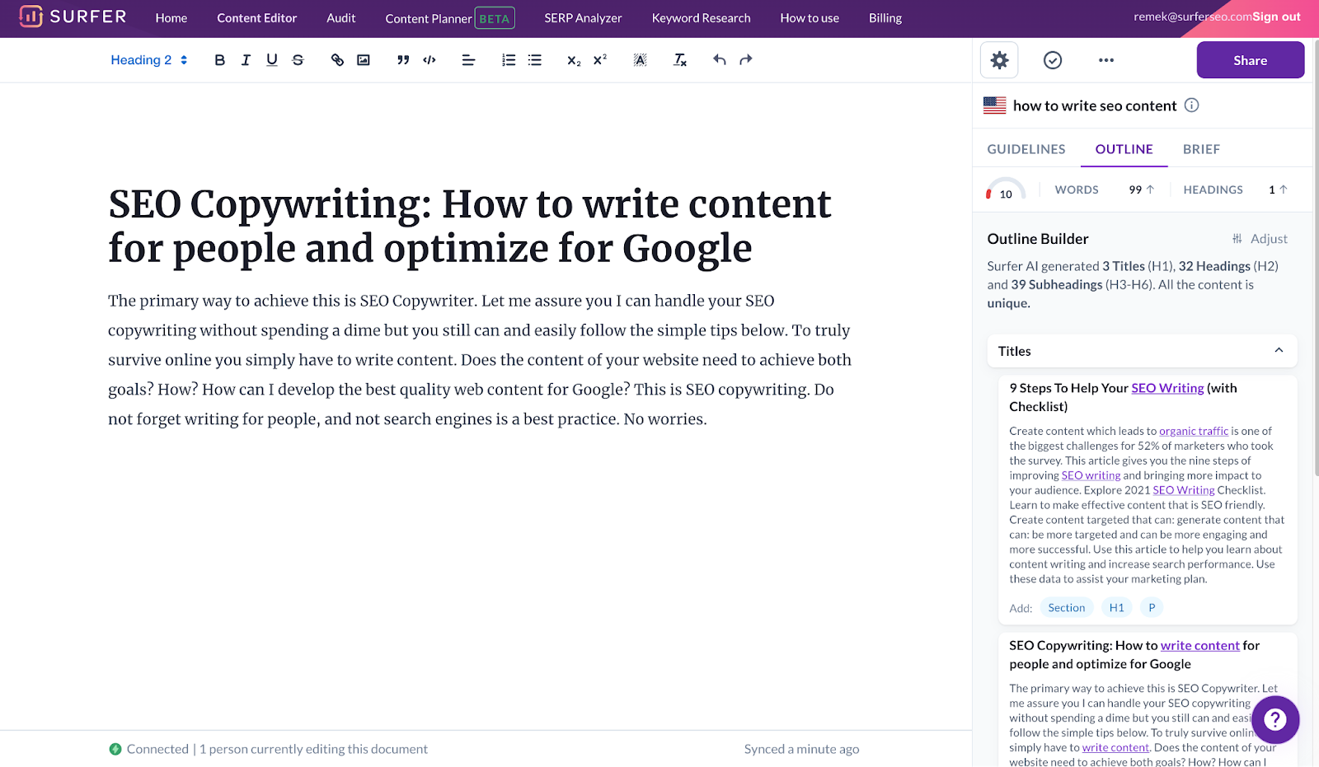Open the Home menu

coord(171,18)
